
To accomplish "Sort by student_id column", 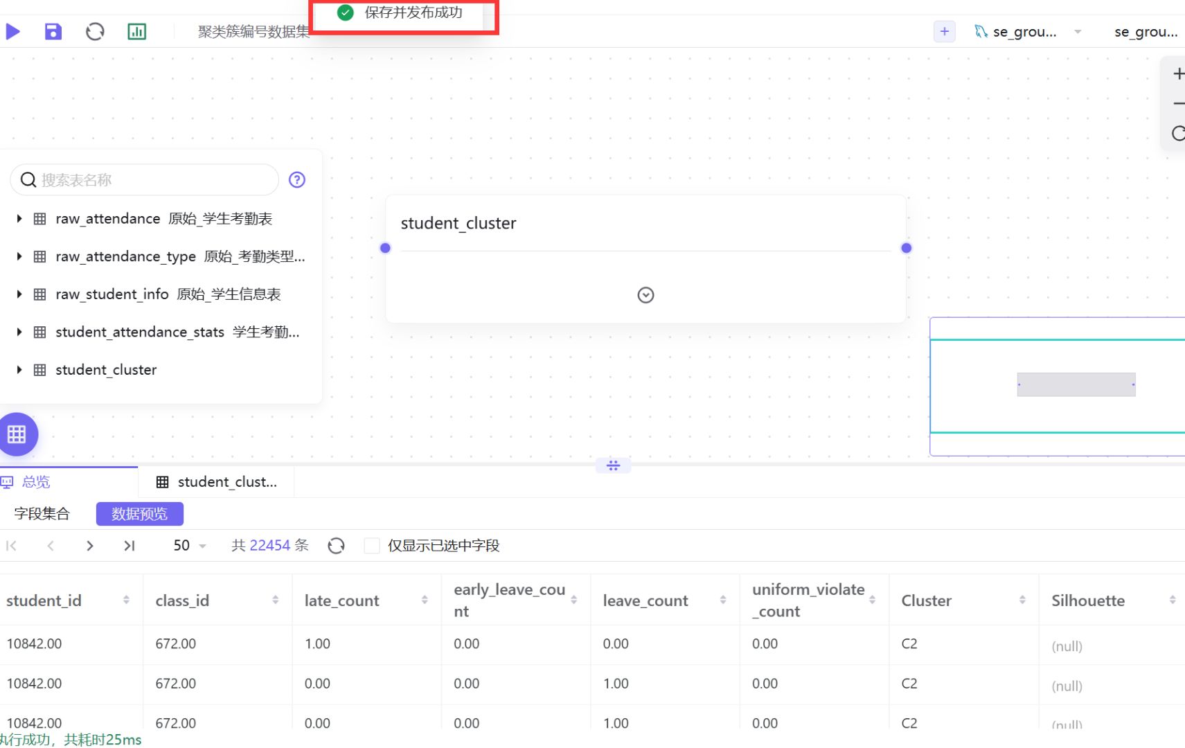I will pos(126,600).
